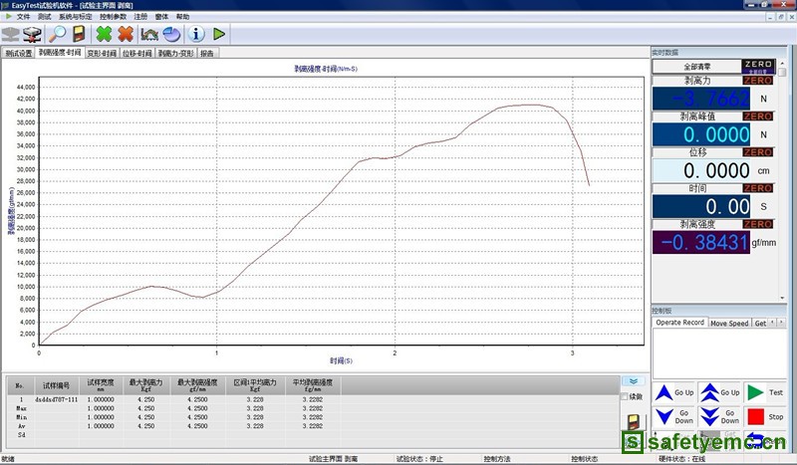Click the black ZERO all-reset button
Screen dimensions: 797x465
758,67
